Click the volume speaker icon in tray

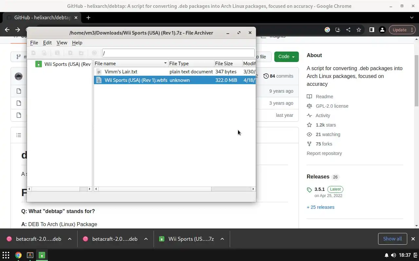coord(393,255)
